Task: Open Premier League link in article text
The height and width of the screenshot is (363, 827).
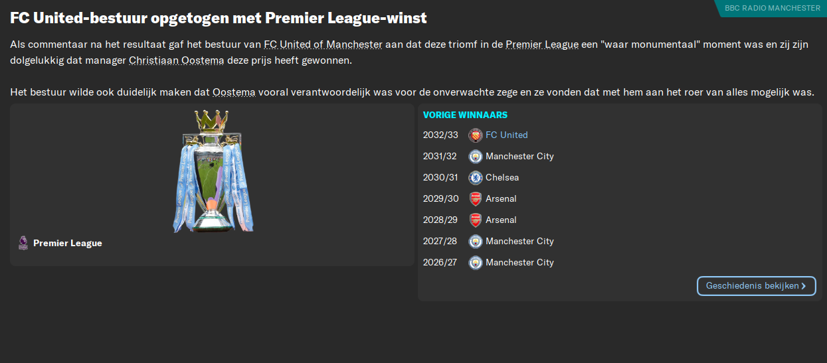Action: [x=542, y=44]
